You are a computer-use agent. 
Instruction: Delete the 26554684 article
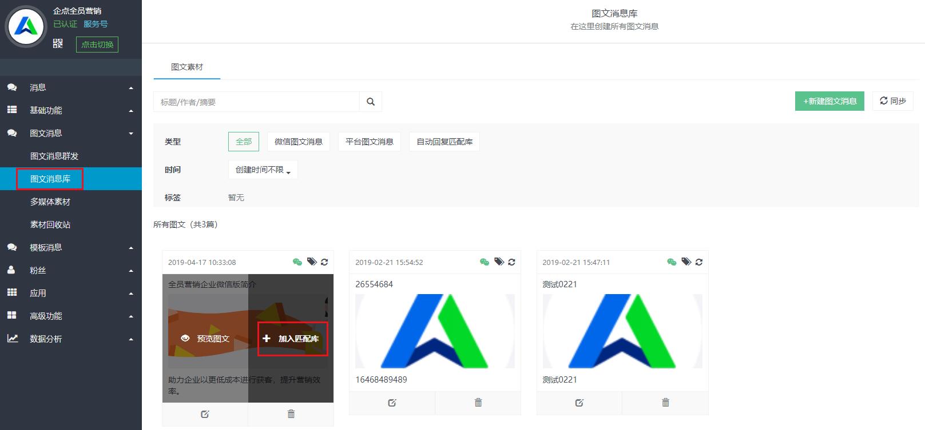478,403
